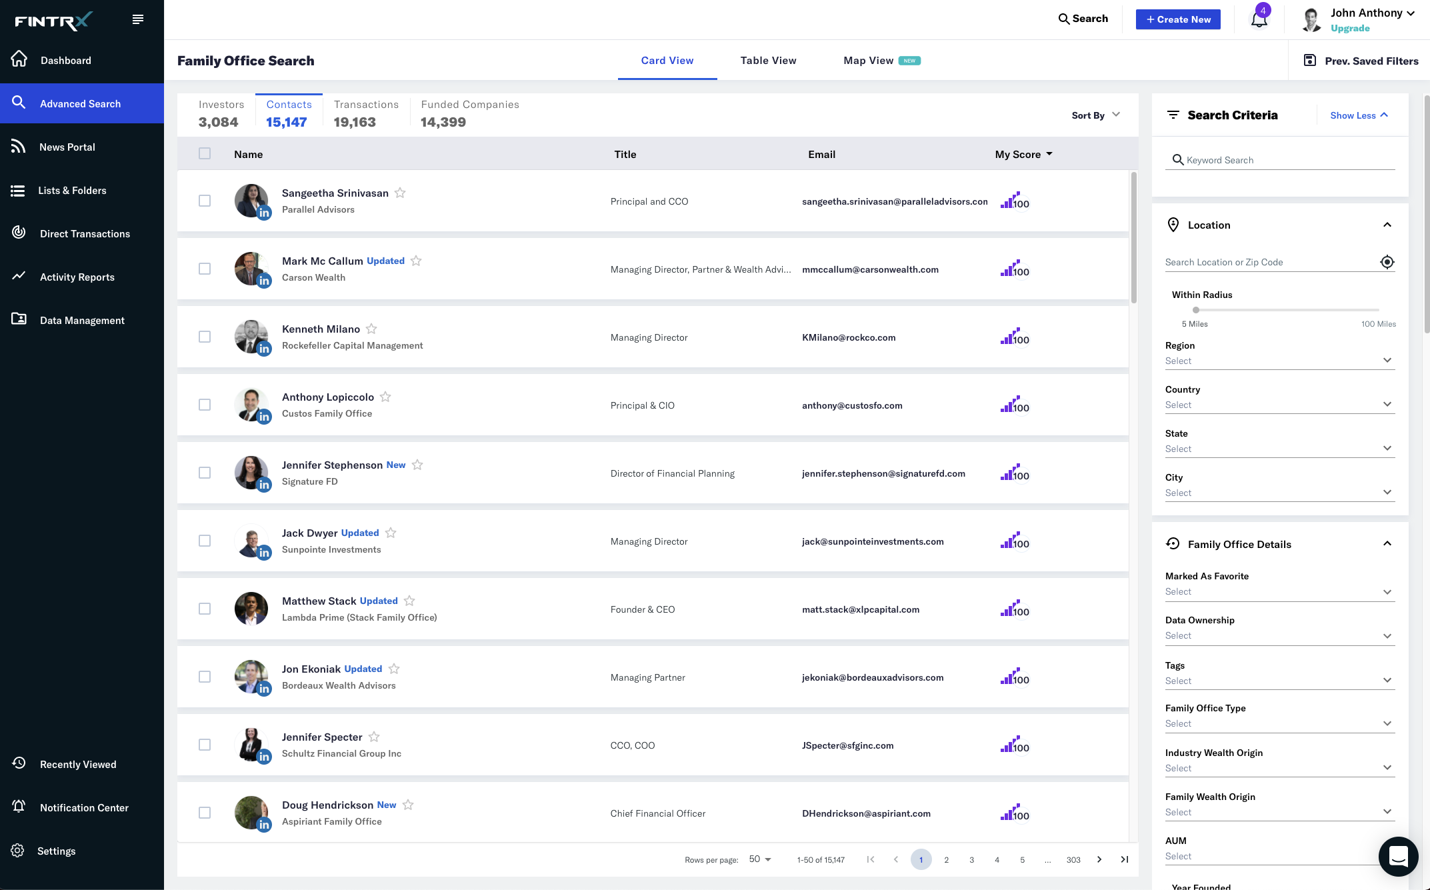Open the Family Office Type dropdown

pyautogui.click(x=1279, y=723)
